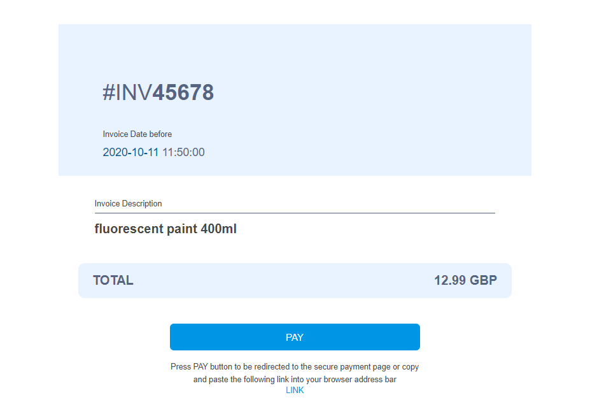Click the invoice number #INV45678 heading
Screen dimensions: 597x409
tap(158, 93)
